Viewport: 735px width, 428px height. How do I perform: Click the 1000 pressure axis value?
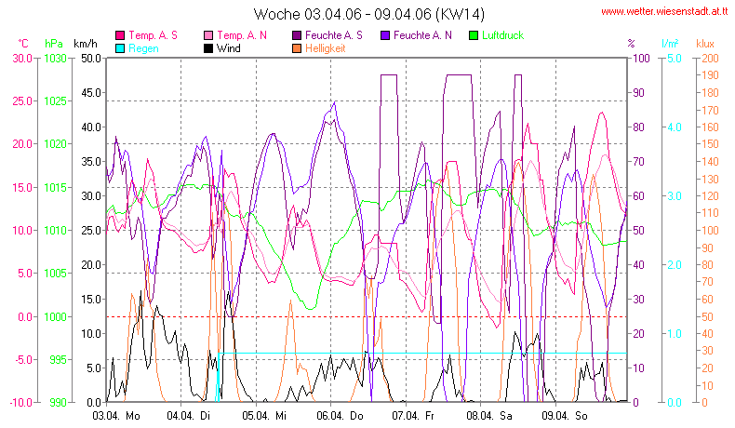pos(55,317)
